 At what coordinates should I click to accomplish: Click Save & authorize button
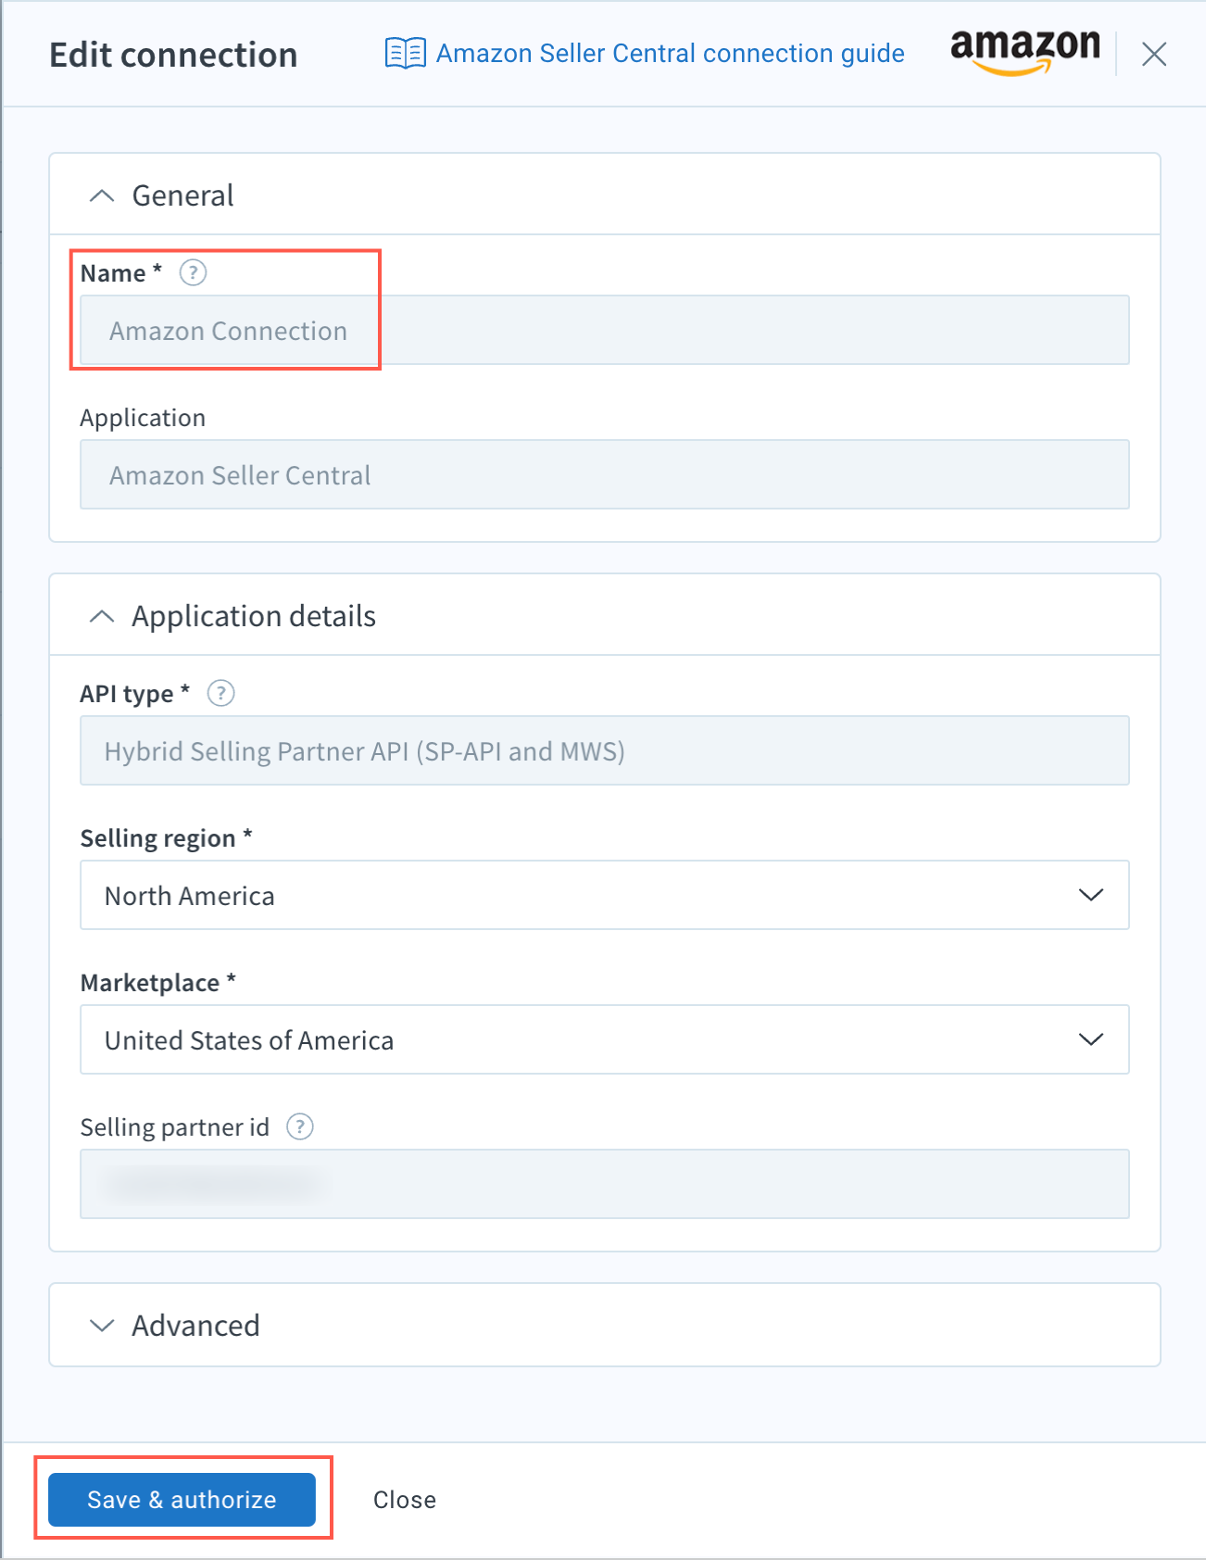182,1500
